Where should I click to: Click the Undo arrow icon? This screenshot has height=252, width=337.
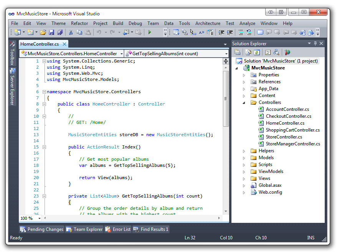[99, 33]
